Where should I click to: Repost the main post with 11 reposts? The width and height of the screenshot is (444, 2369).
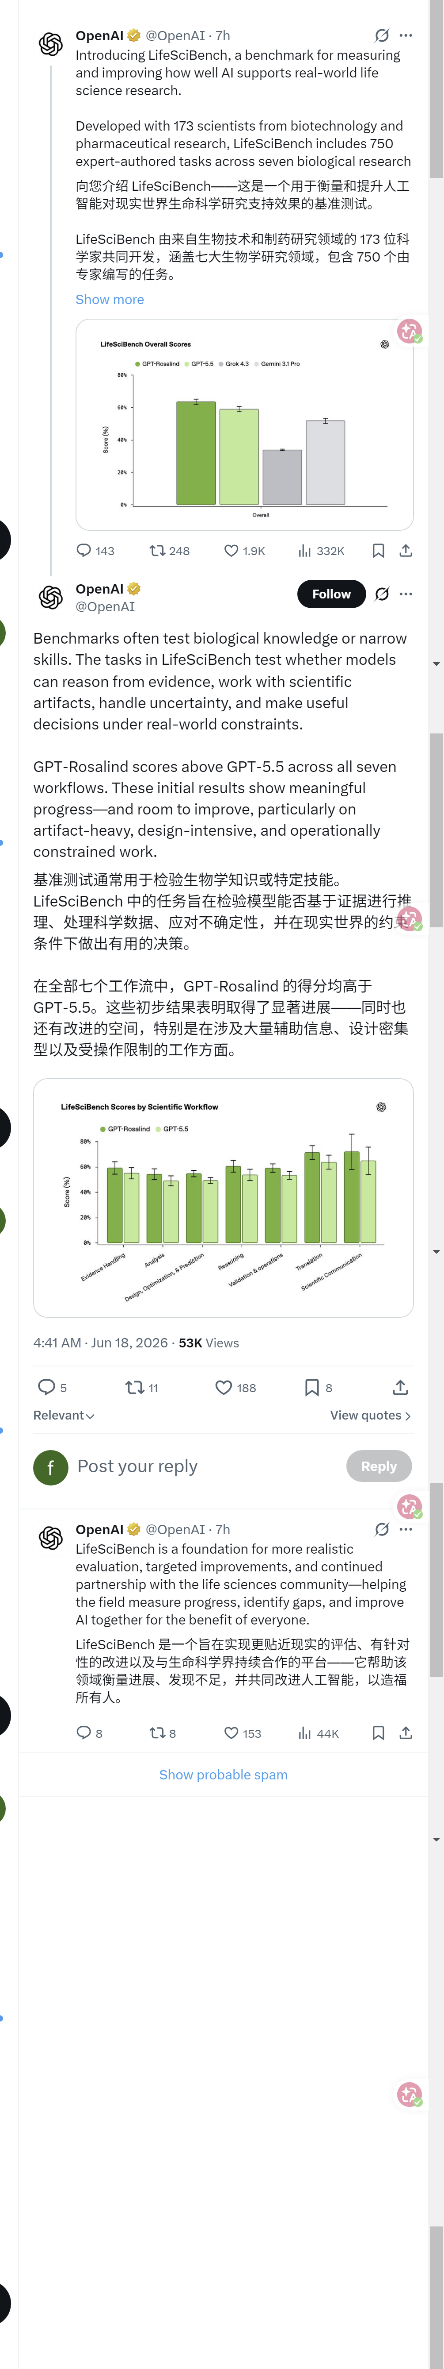[x=141, y=1387]
